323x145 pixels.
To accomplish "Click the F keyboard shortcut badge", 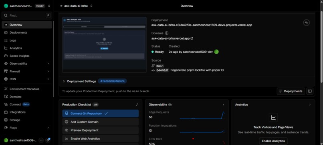I will 48,16.
